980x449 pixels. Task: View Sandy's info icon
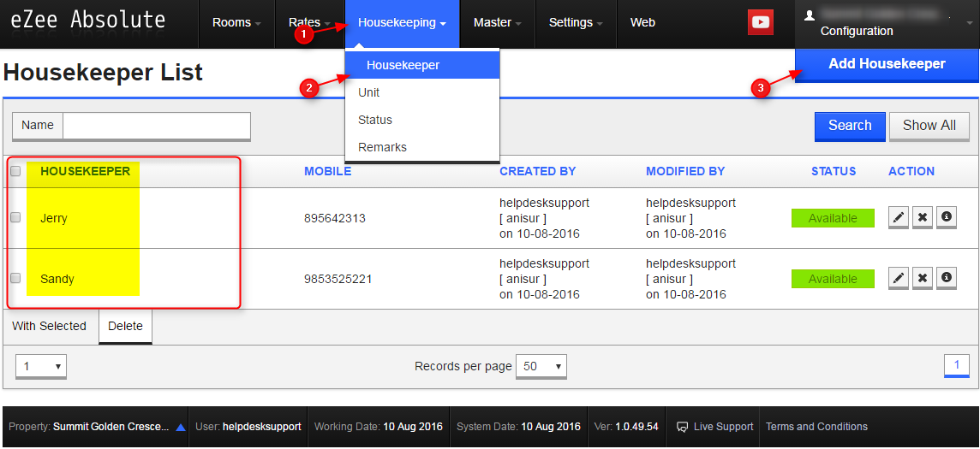[947, 277]
